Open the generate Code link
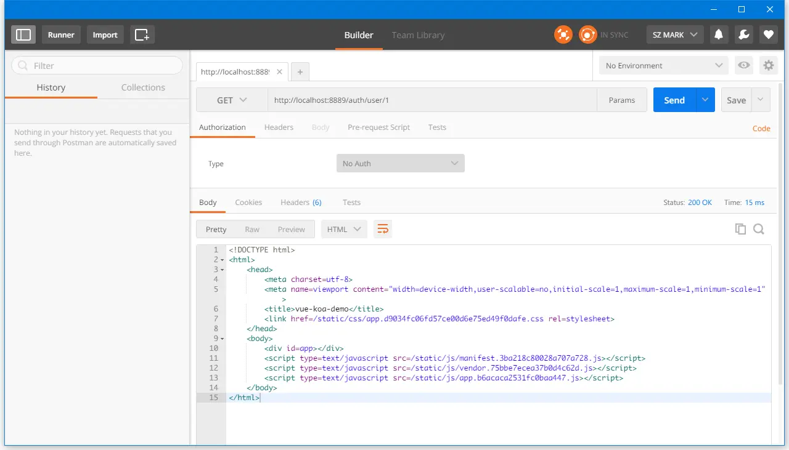Viewport: 789px width, 450px height. [761, 129]
